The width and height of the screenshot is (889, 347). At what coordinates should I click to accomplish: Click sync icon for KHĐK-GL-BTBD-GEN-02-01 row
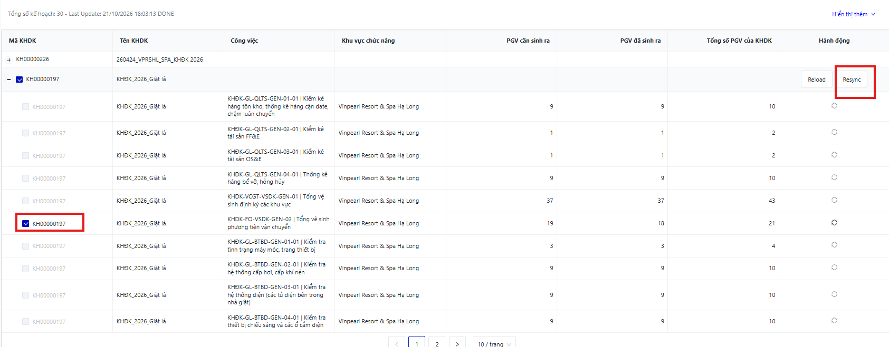click(834, 267)
